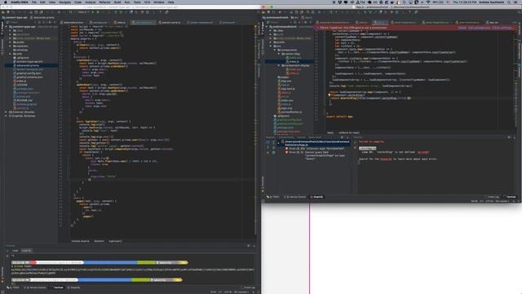Switch to datamodel.prisma editor tab in left window
Image resolution: width=522 pixels, height=294 pixels.
(x=73, y=23)
